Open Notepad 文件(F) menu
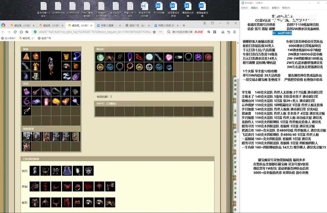The height and width of the screenshot is (213, 327). [x=244, y=8]
